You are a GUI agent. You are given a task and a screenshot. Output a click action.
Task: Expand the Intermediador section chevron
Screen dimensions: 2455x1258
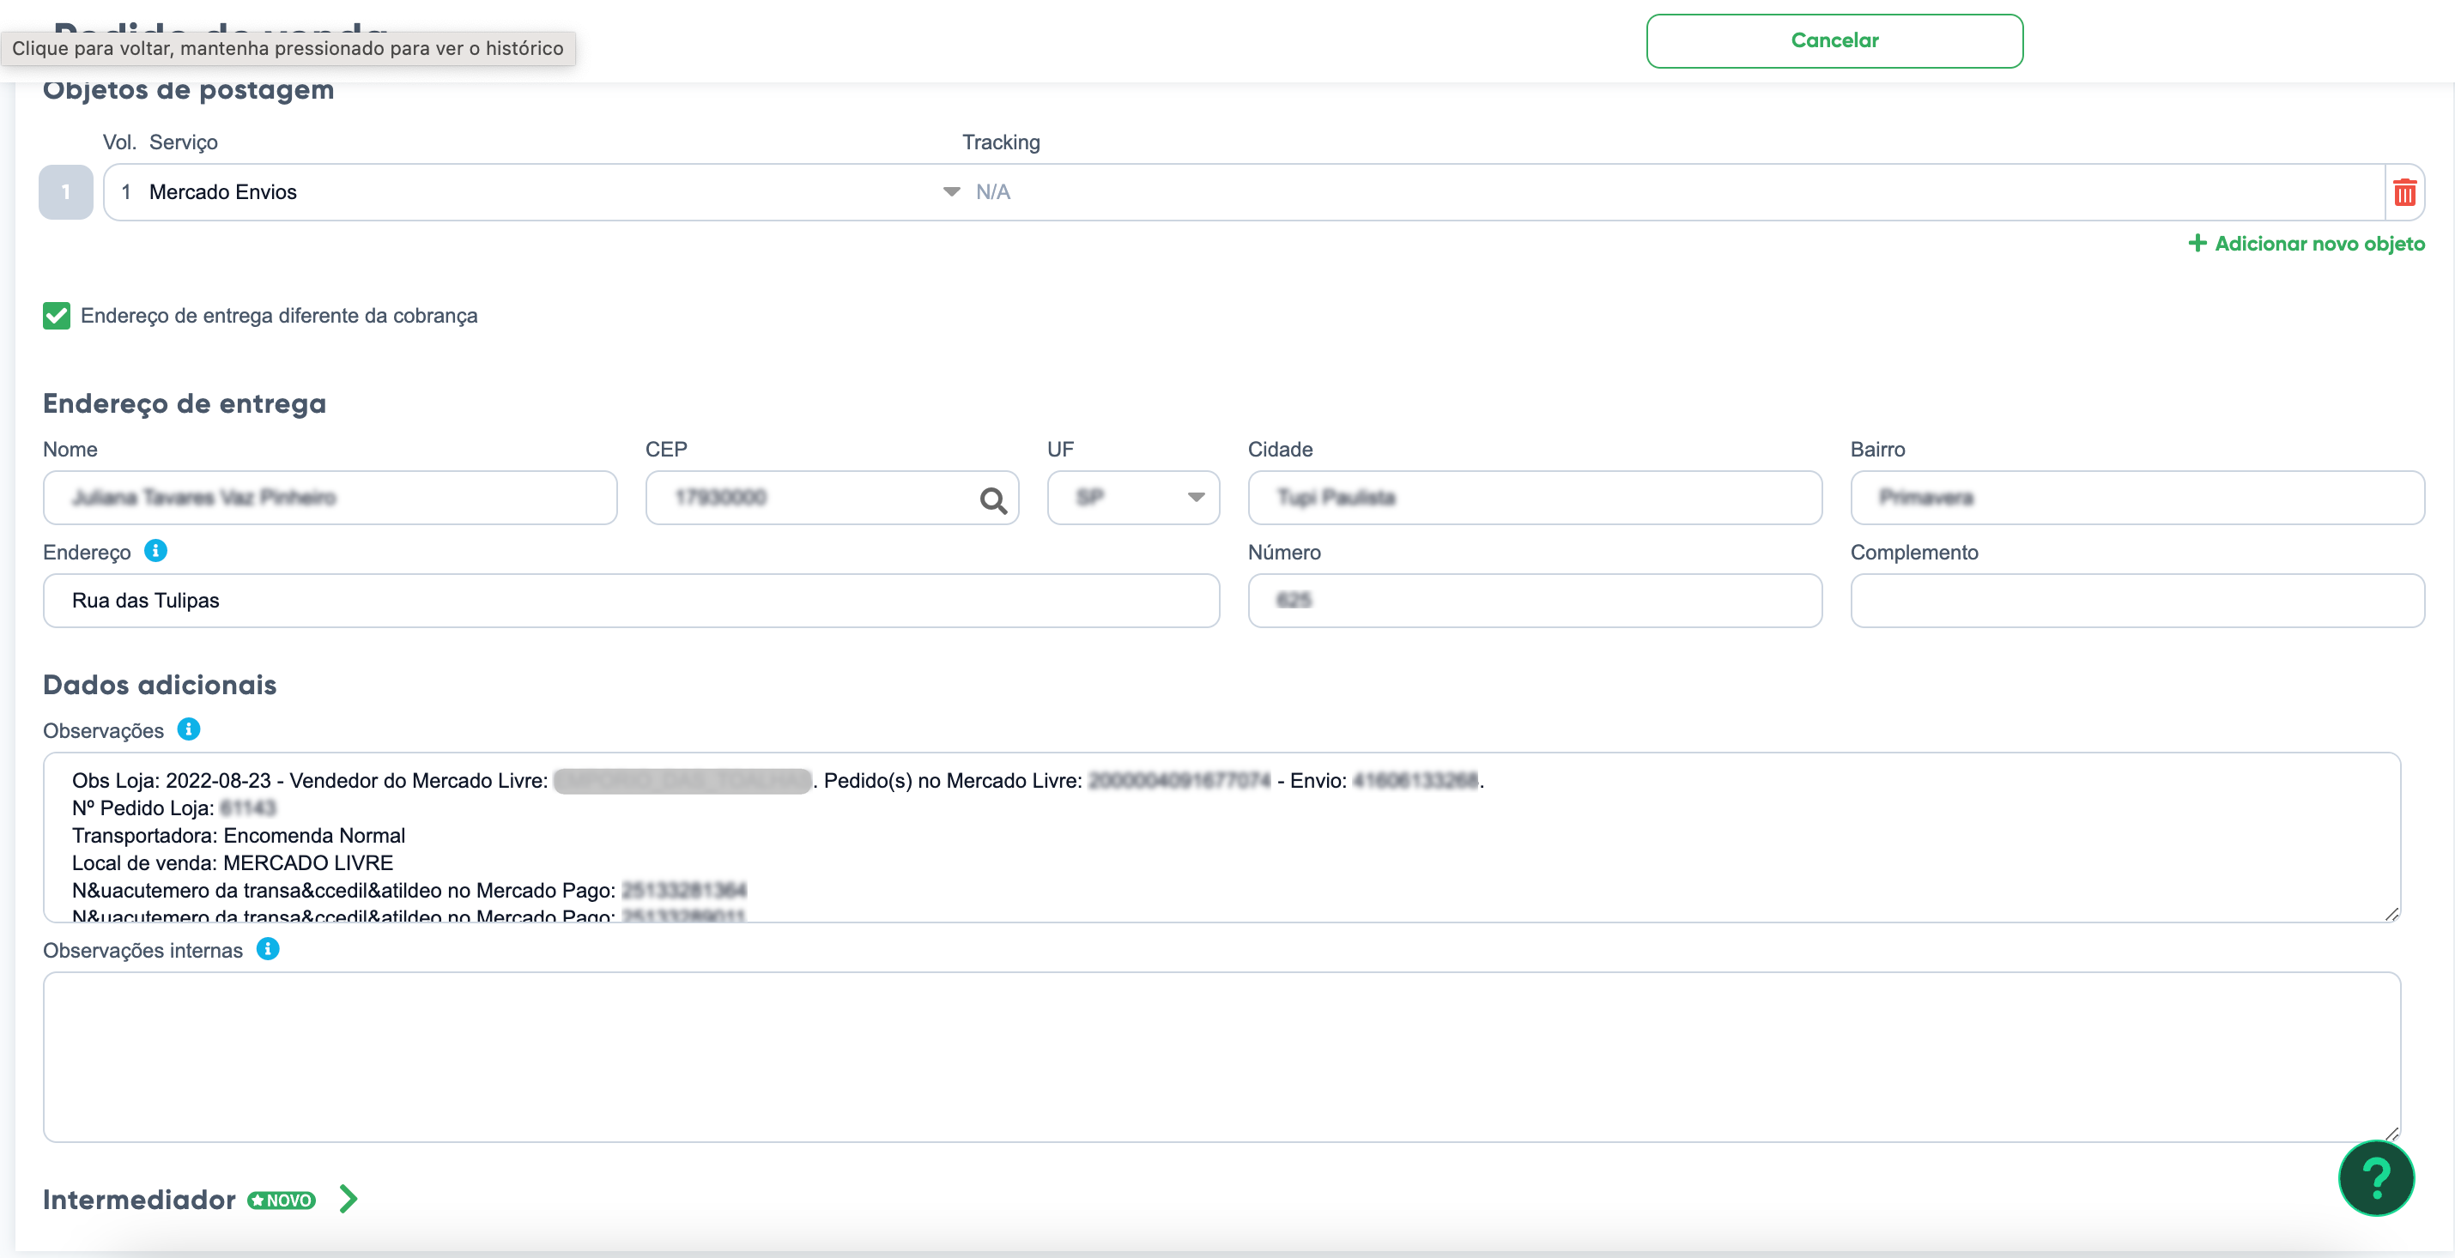coord(349,1199)
